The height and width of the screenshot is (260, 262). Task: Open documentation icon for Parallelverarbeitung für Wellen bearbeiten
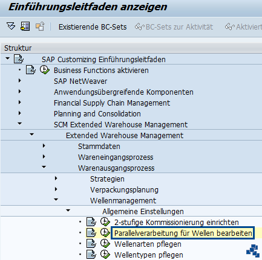[x=91, y=233]
